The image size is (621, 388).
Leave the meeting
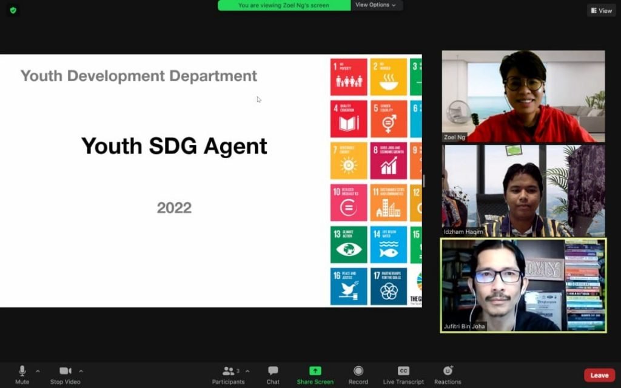pyautogui.click(x=599, y=375)
